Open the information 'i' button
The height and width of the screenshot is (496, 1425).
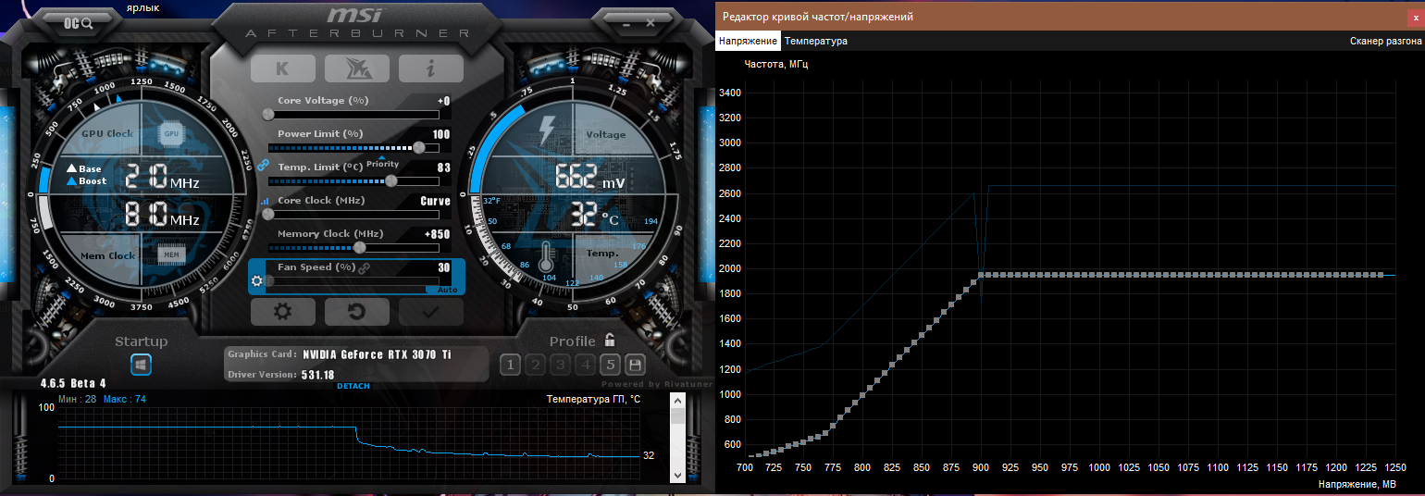click(430, 68)
